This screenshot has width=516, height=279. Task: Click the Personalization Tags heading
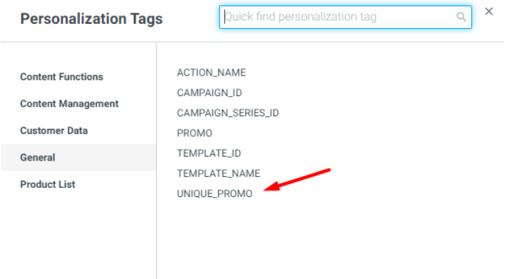pos(91,19)
